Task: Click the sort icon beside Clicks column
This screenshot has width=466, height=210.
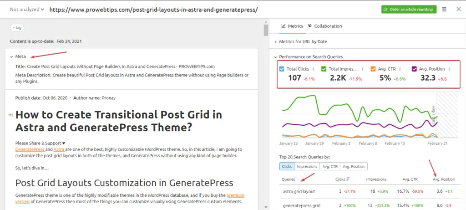Action: tap(348, 179)
